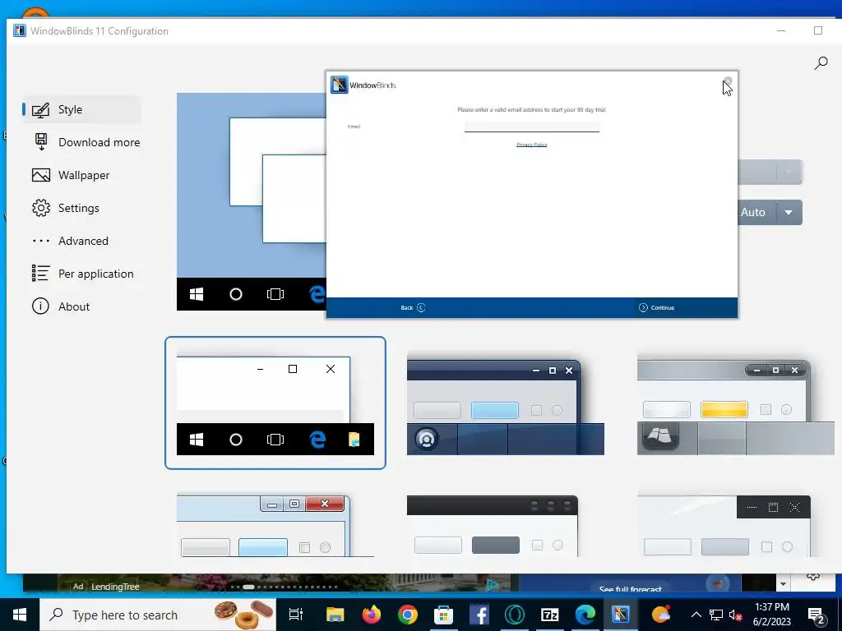Viewport: 842px width, 631px height.
Task: Select the Windows 10 default style thumbnail
Action: pos(275,403)
